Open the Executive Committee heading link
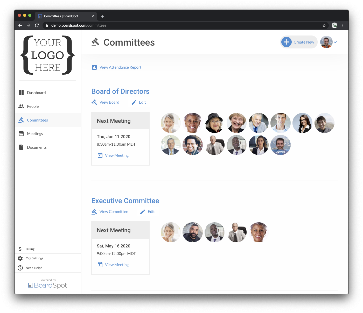 pyautogui.click(x=125, y=201)
